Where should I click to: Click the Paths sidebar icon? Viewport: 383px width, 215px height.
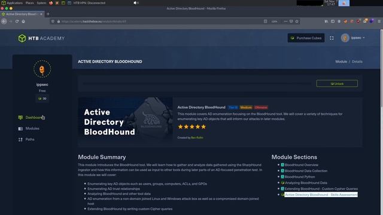20,139
